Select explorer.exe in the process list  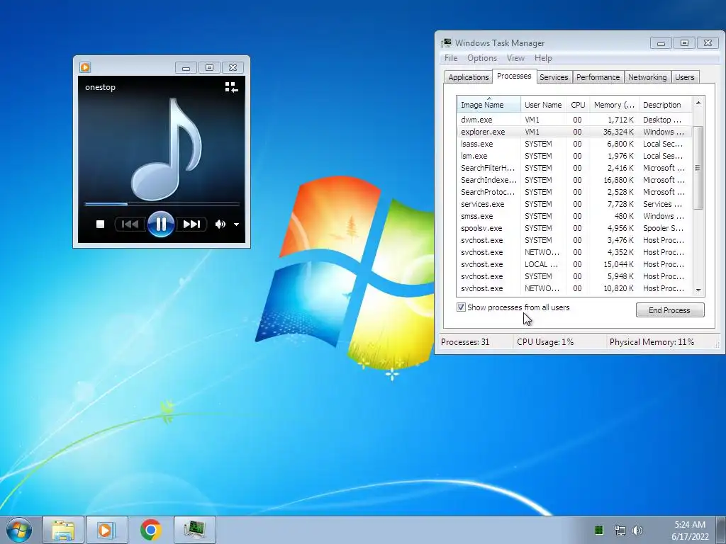pyautogui.click(x=574, y=131)
